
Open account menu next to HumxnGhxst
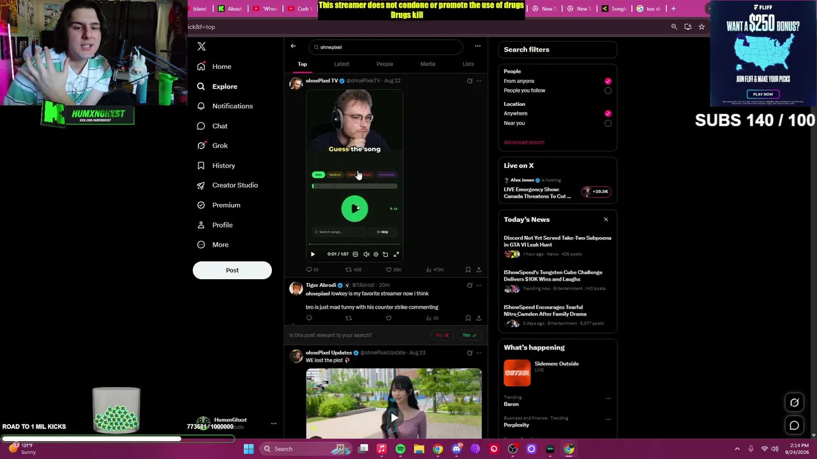(274, 423)
